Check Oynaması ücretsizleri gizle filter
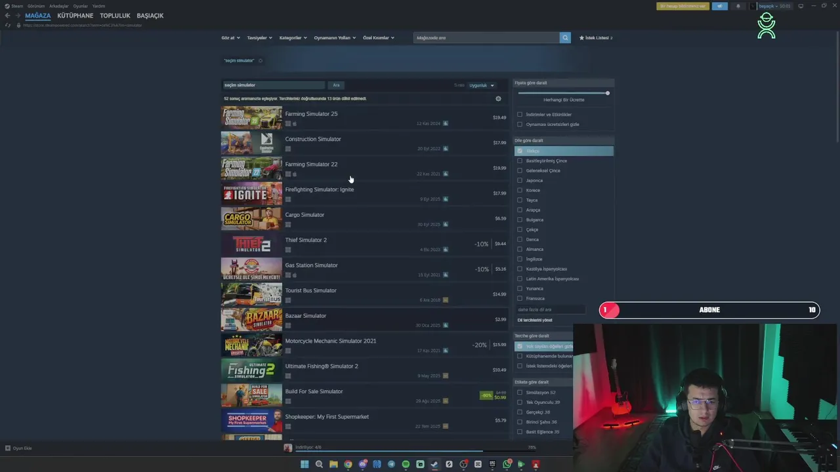 click(520, 125)
